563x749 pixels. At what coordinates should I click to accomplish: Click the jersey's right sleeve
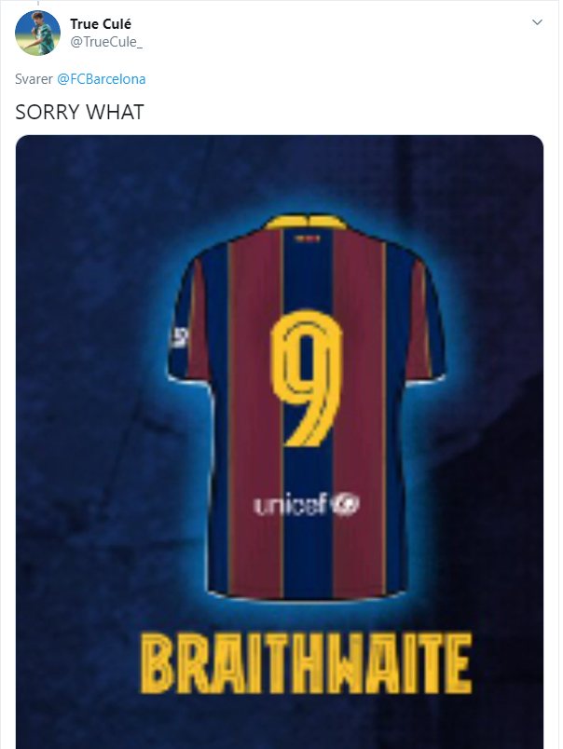[x=424, y=325]
